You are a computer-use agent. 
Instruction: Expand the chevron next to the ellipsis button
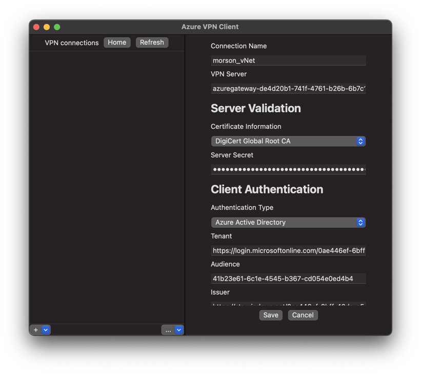coord(178,330)
